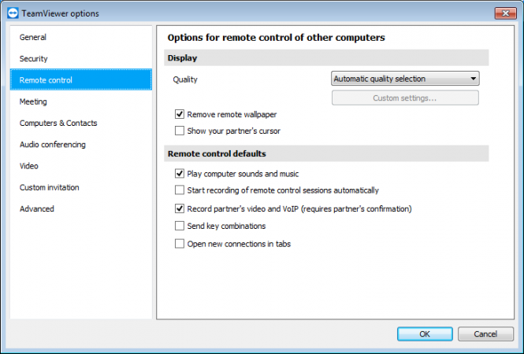This screenshot has height=354, width=524.
Task: Click the Quality label
Action: (185, 79)
